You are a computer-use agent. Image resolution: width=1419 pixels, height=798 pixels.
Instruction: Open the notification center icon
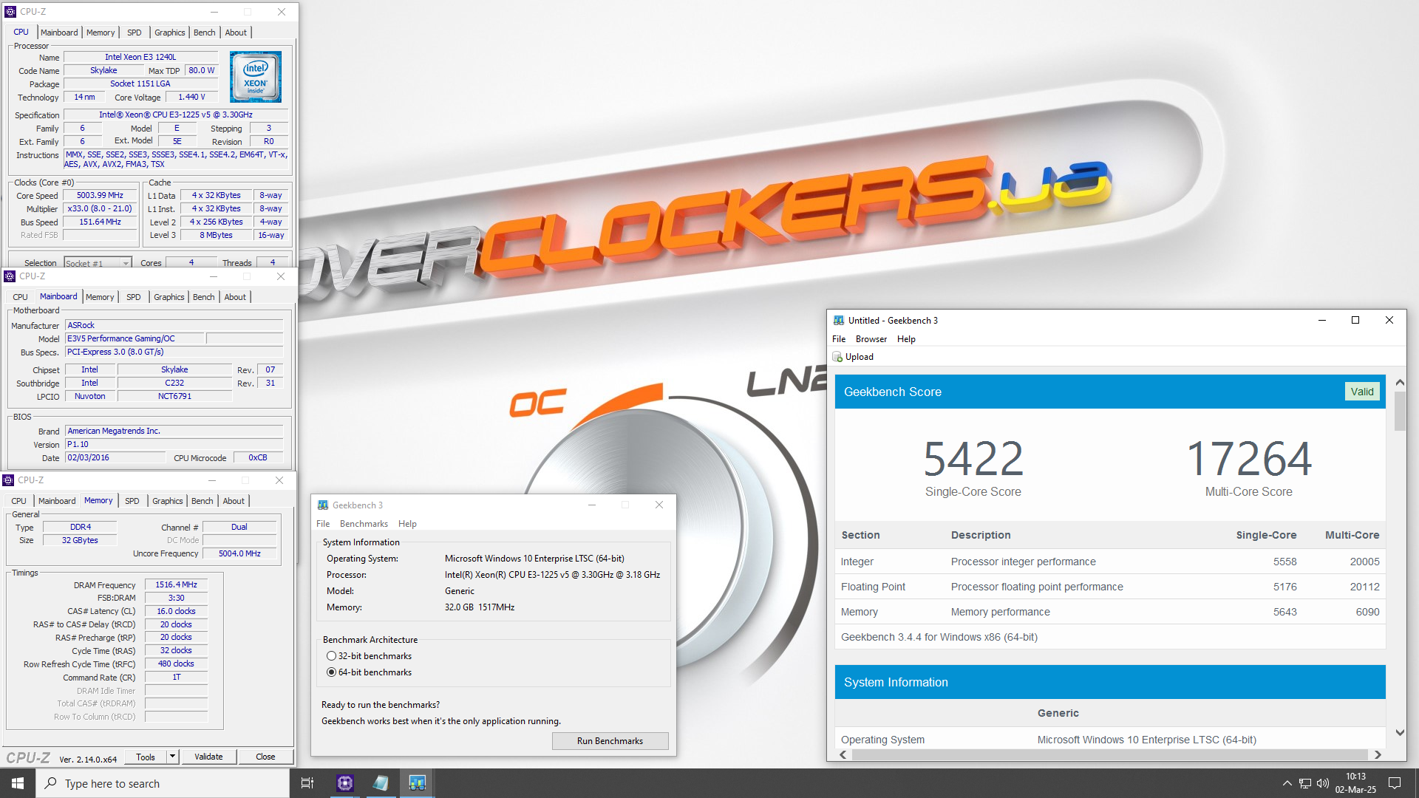1395,783
